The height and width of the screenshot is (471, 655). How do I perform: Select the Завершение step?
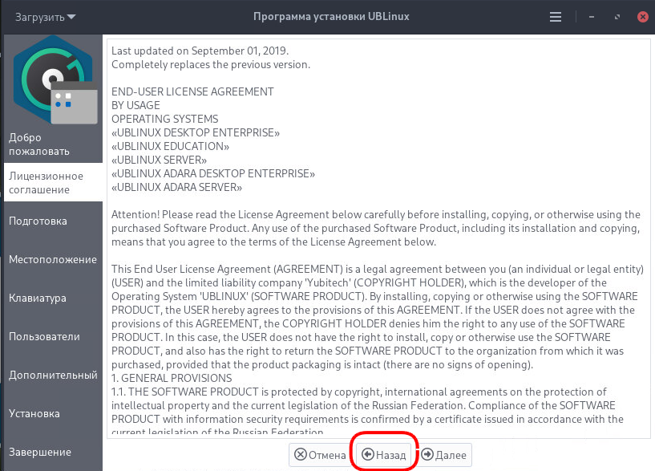[x=53, y=452]
